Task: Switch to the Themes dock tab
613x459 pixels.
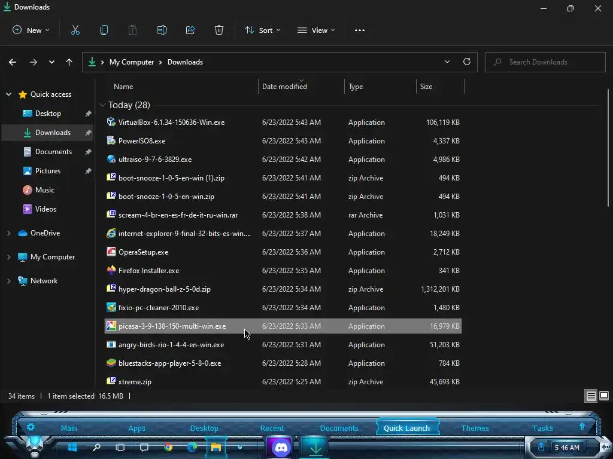Action: pos(475,428)
